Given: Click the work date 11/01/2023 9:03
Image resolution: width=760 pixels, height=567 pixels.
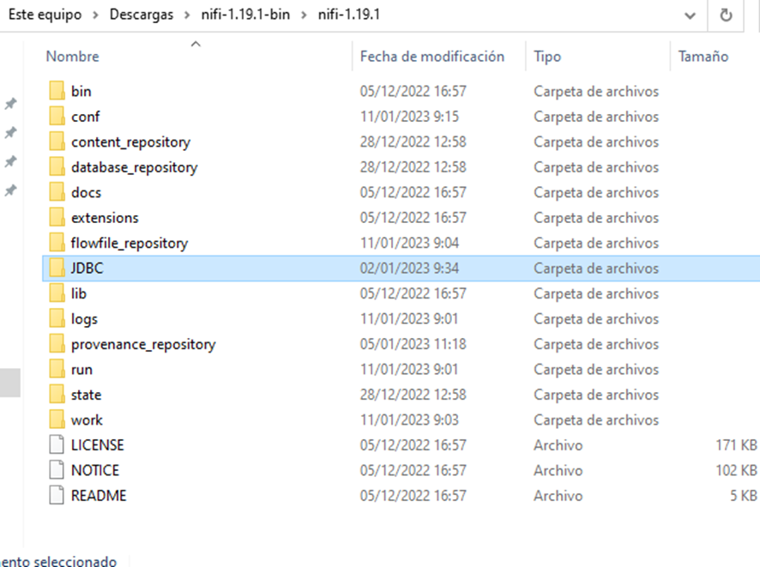Looking at the screenshot, I should [x=409, y=419].
